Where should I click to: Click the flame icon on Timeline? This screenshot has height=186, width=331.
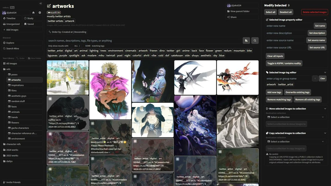[4, 18]
